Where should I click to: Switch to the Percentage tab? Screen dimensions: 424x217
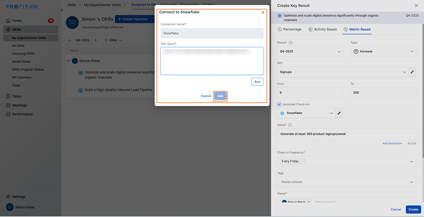tap(289, 30)
